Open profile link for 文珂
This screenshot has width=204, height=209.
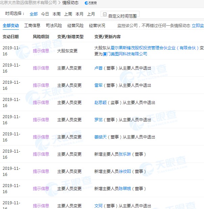[98, 206]
